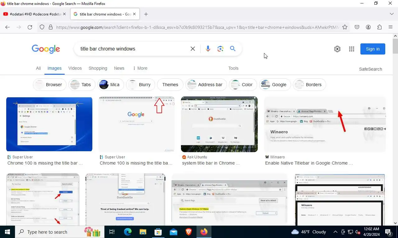
Task: Open Save to Pocket icon
Action: [357, 27]
